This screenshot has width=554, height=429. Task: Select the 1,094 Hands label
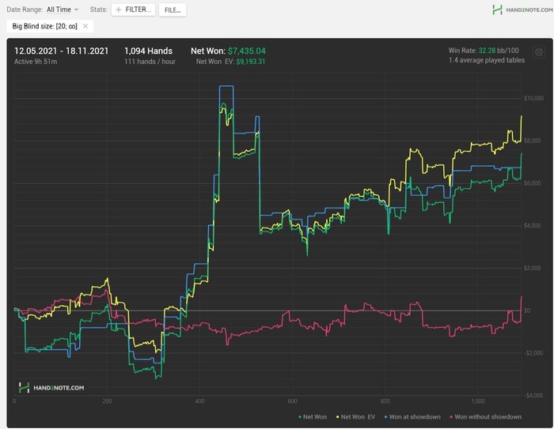coord(149,51)
